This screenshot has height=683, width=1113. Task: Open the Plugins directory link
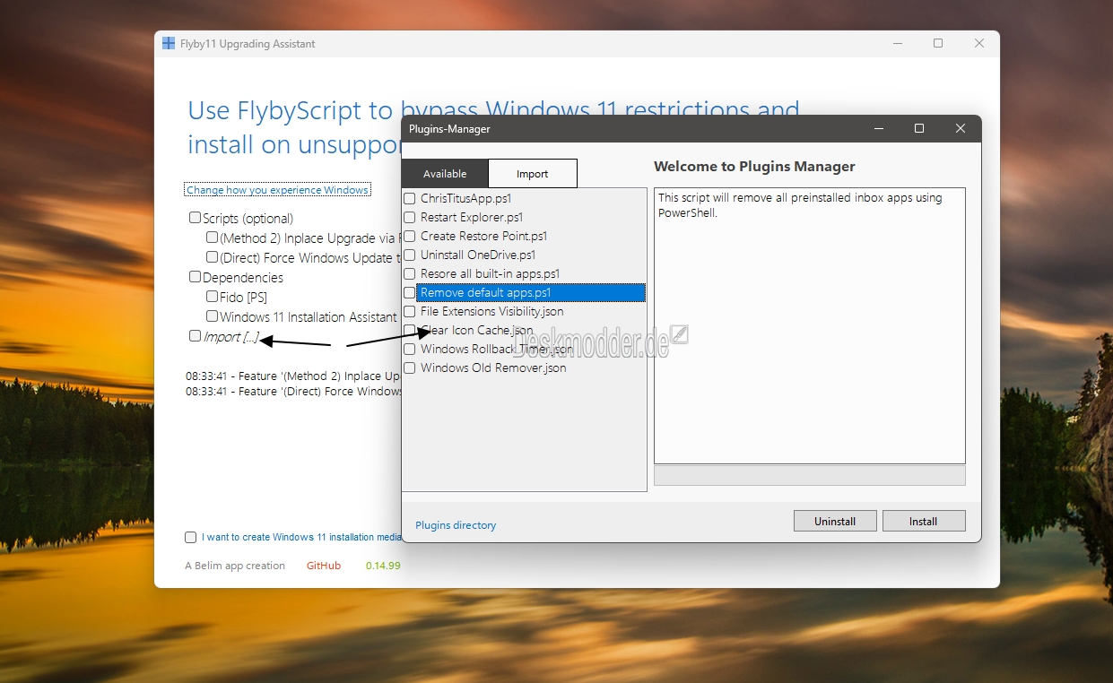coord(456,525)
